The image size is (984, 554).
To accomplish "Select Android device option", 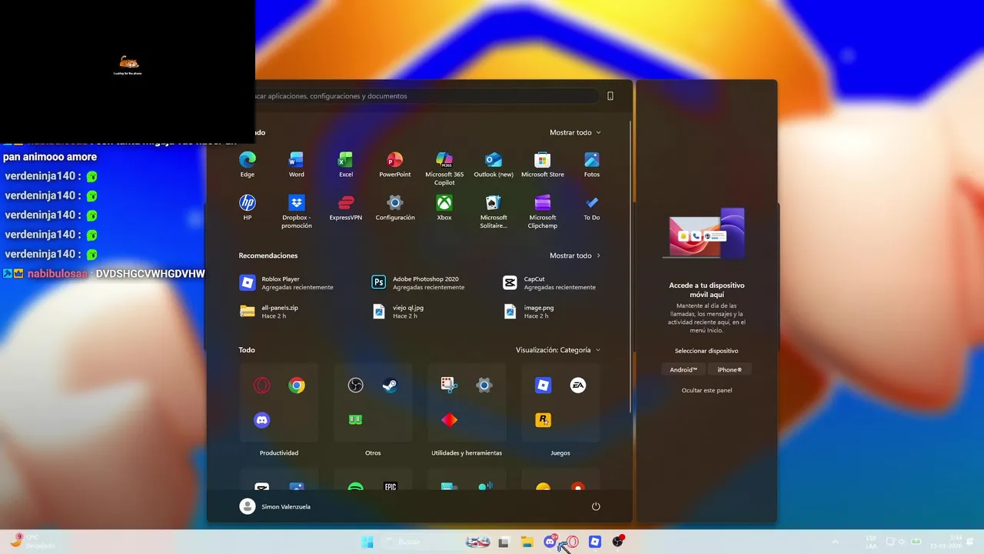I will point(683,370).
